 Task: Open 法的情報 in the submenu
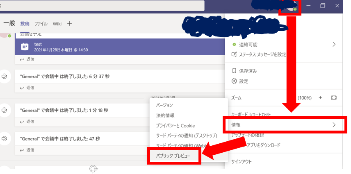(165, 115)
